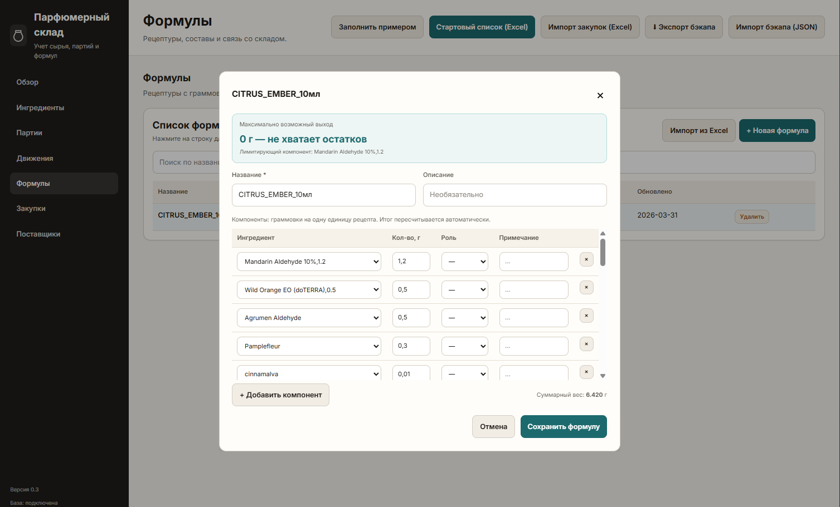Expand role dropdown for Wild Orange EO
Viewport: 840px width, 507px height.
[464, 290]
